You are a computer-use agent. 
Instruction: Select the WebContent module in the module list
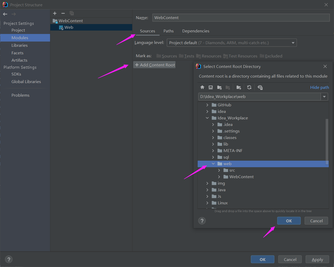pyautogui.click(x=91, y=21)
